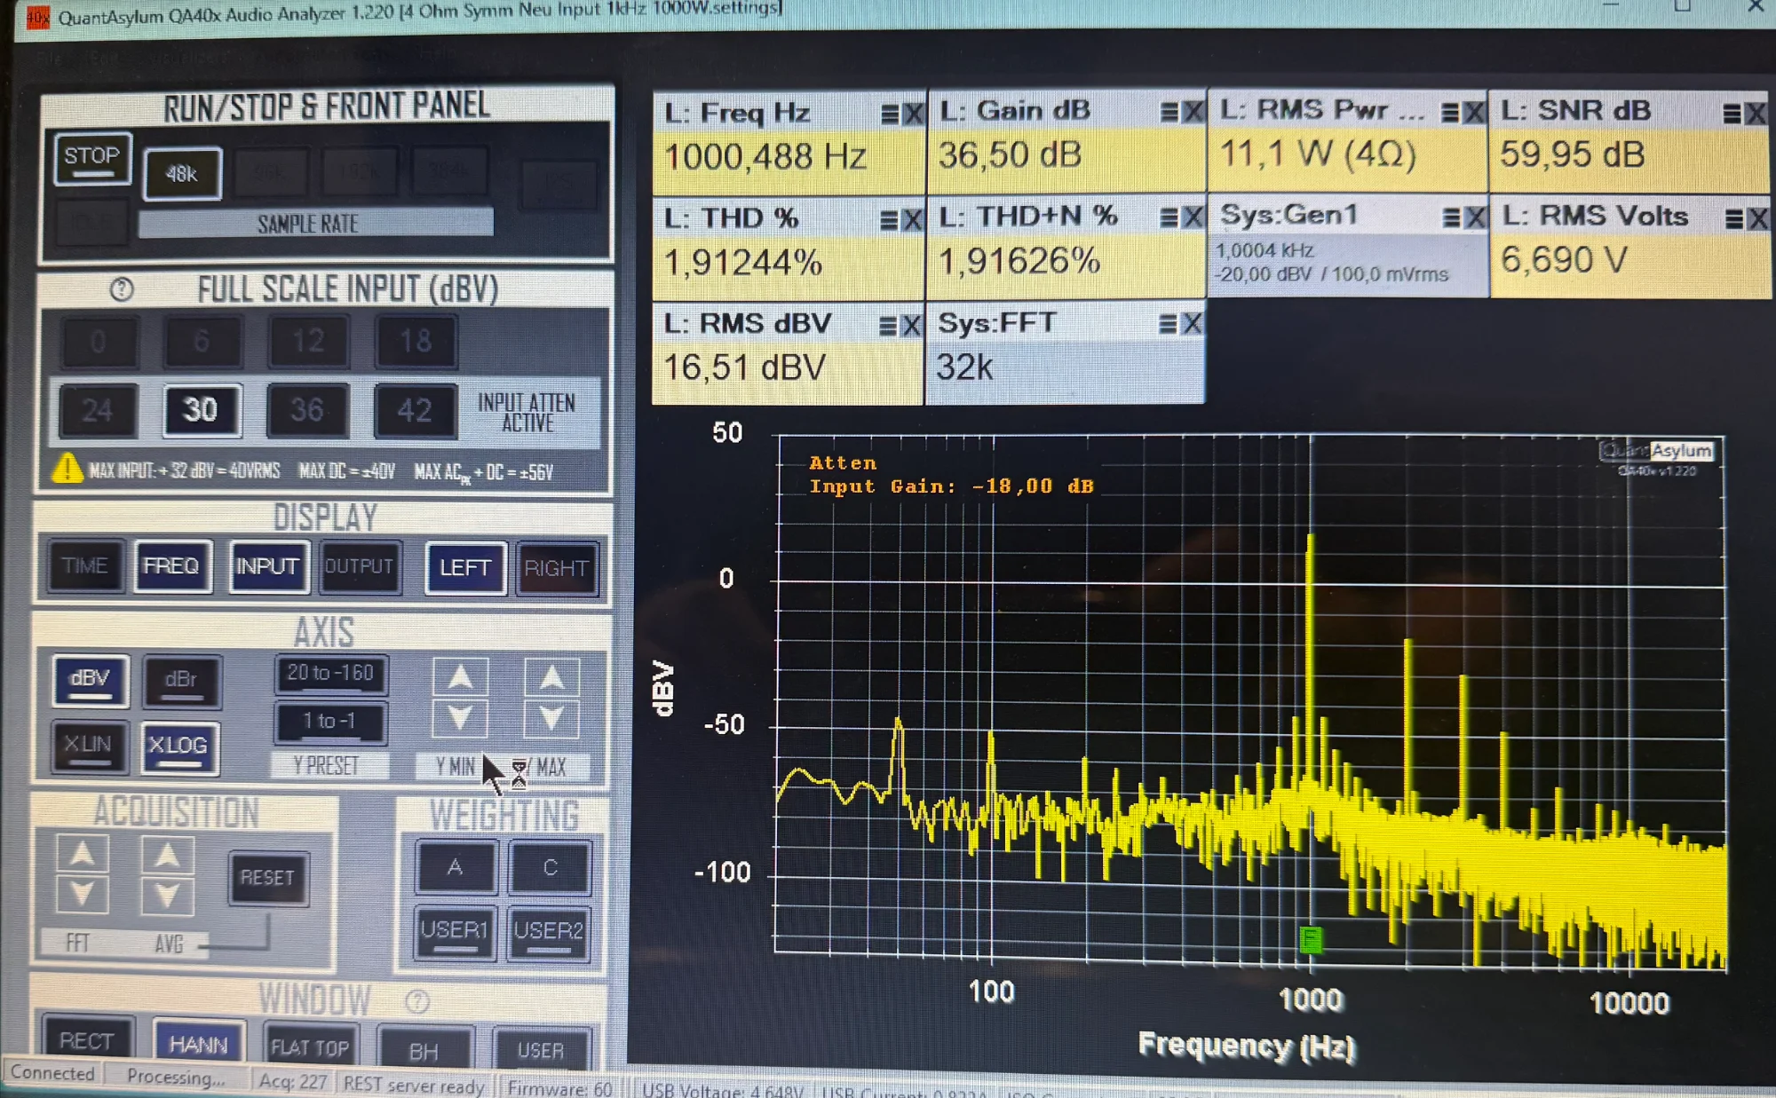1776x1098 pixels.
Task: Toggle the RIGHT channel display
Action: click(x=557, y=568)
